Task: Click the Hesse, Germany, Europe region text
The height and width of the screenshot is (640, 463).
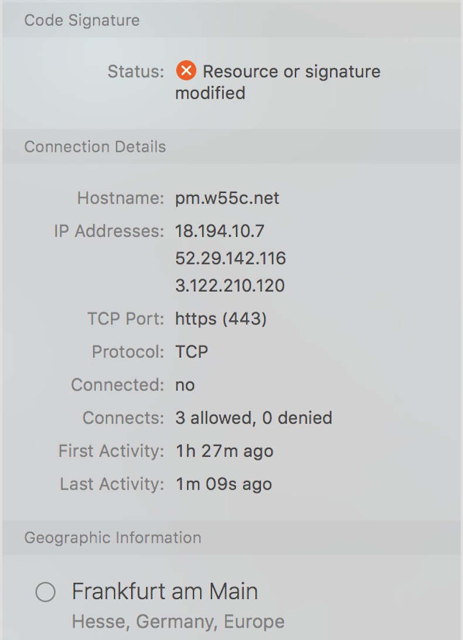Action: (x=178, y=622)
